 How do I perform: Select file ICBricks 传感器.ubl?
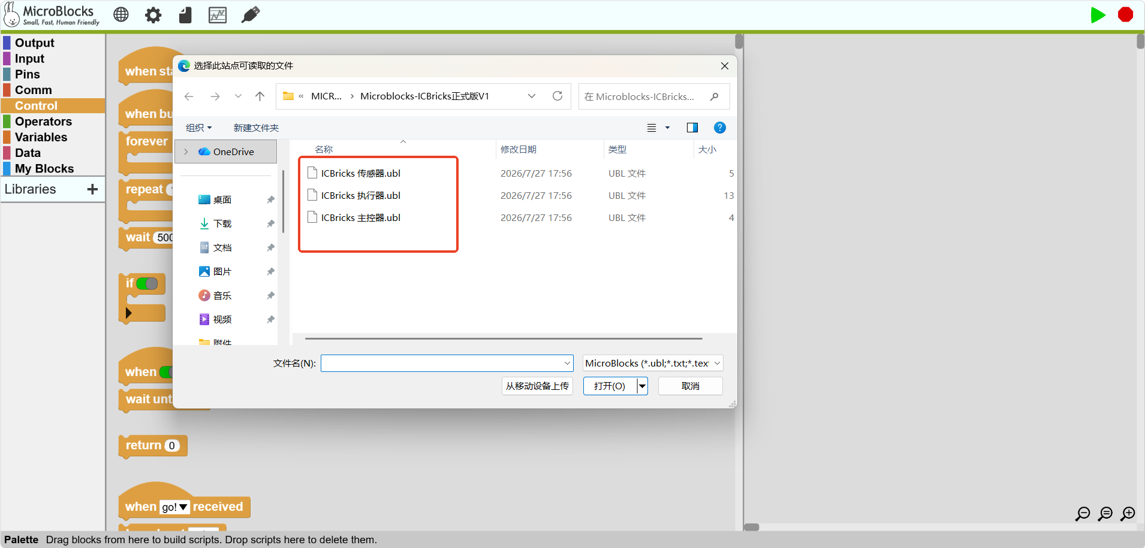coord(361,173)
